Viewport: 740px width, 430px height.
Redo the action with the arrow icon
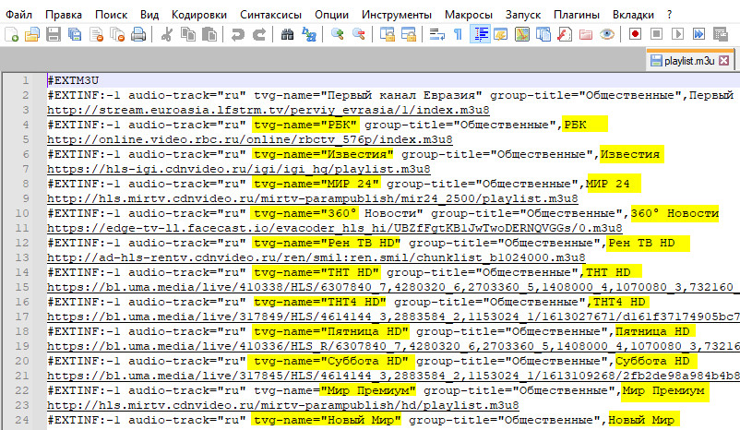[258, 34]
